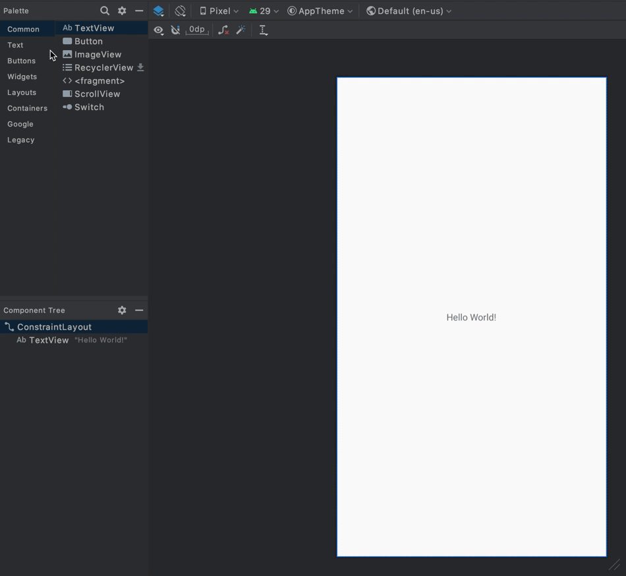Select the Buttons palette category

27,61
